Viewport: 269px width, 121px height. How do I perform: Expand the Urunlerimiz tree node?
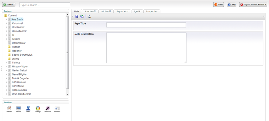(6, 27)
